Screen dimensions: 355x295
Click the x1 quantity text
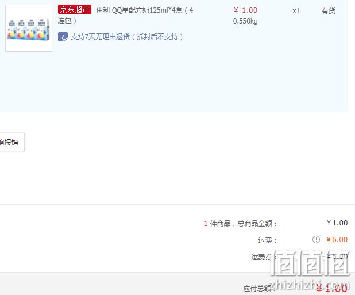click(x=296, y=11)
